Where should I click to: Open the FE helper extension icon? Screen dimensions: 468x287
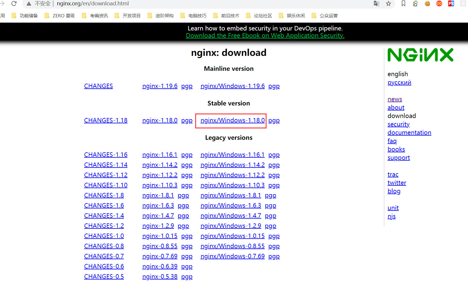(451, 4)
